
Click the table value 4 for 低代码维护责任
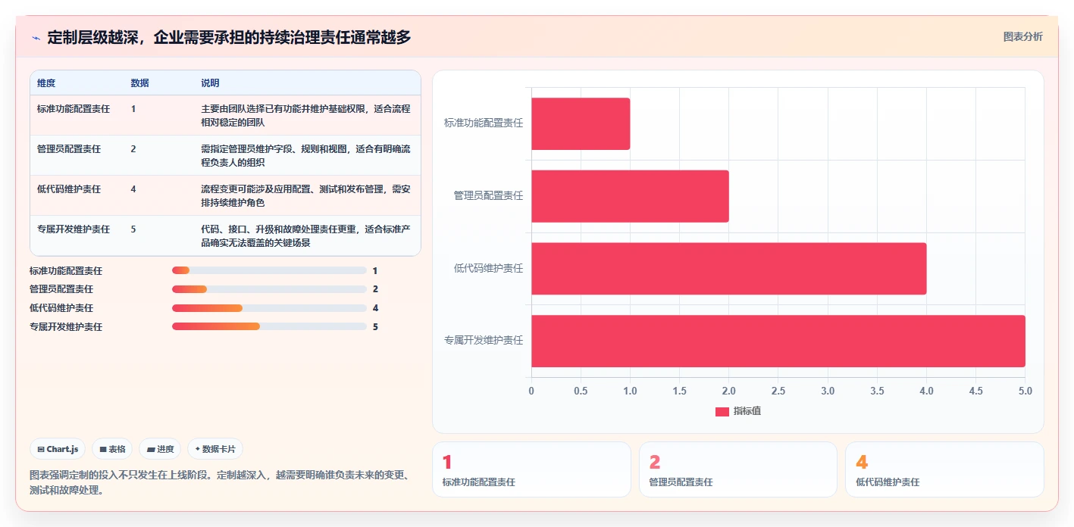pos(133,189)
